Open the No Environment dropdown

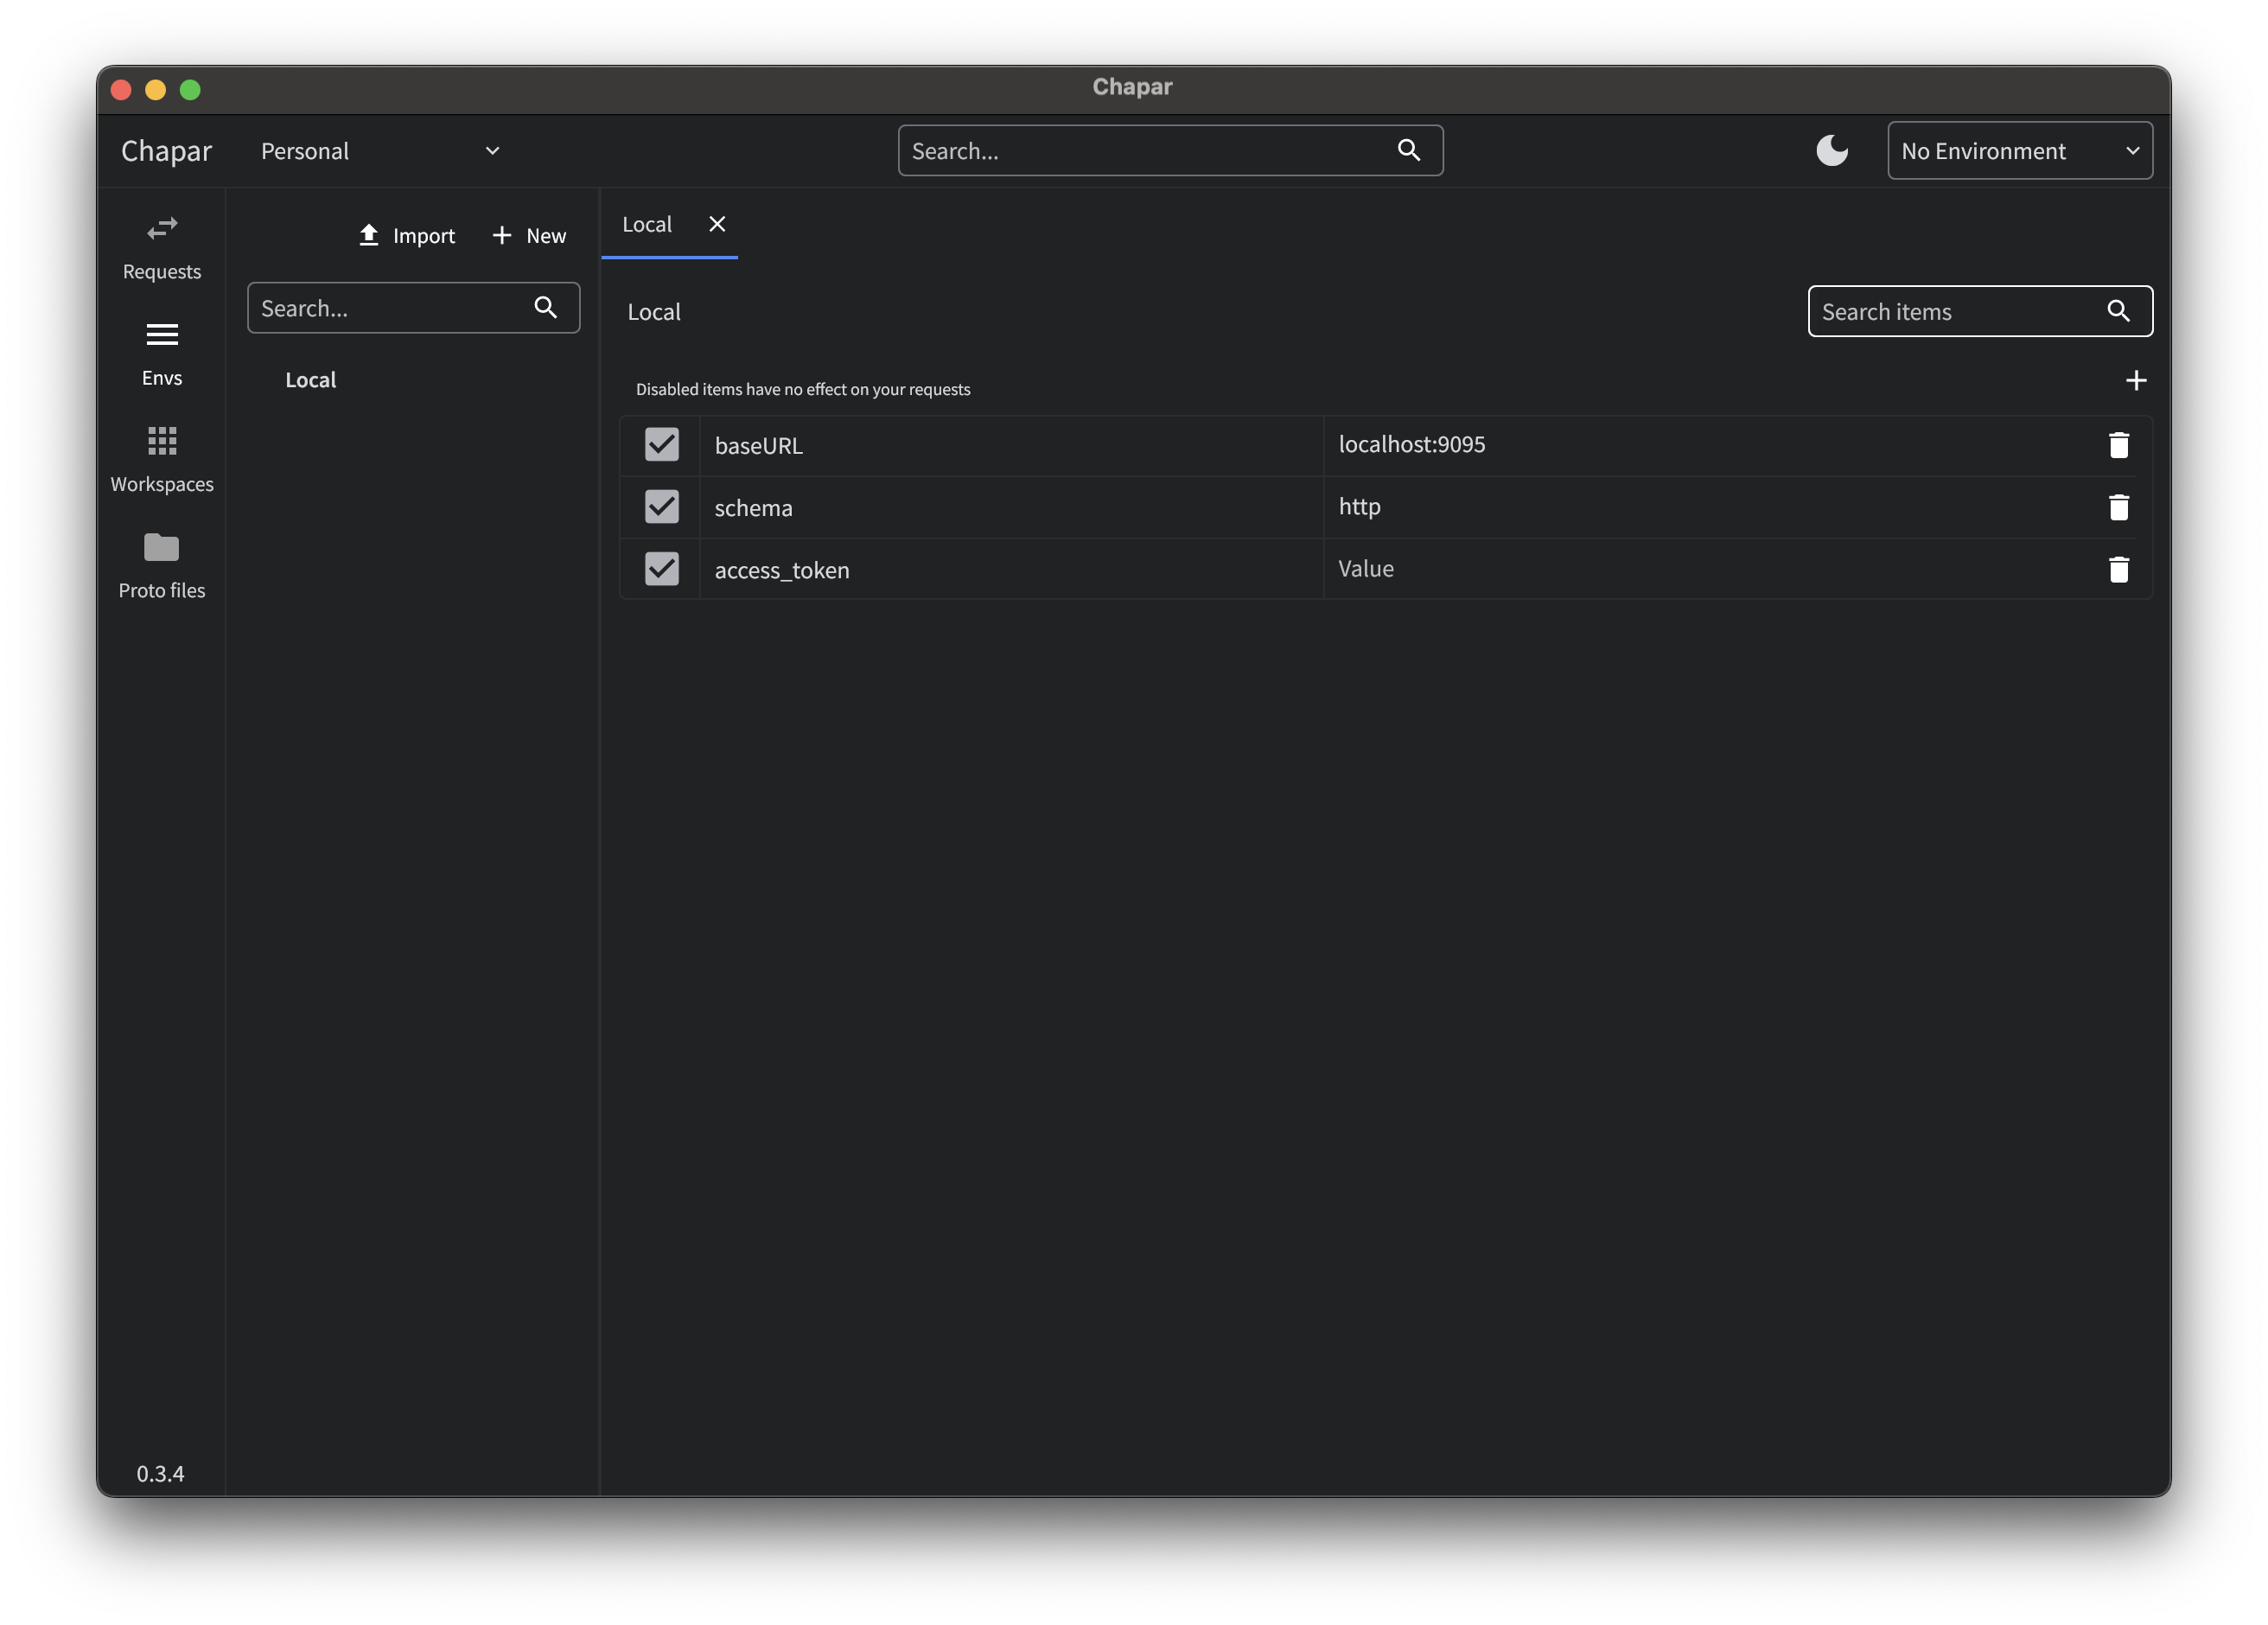click(x=2019, y=150)
